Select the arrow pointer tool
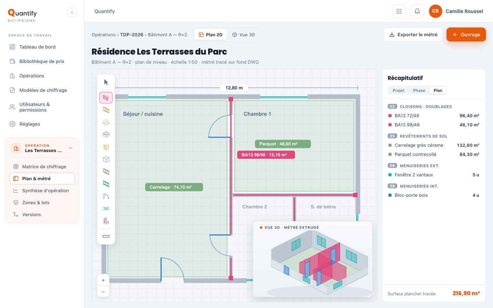 click(x=106, y=82)
